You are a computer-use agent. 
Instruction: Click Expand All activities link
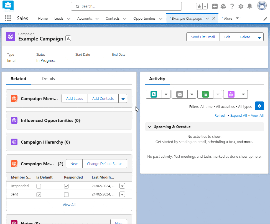(238, 116)
